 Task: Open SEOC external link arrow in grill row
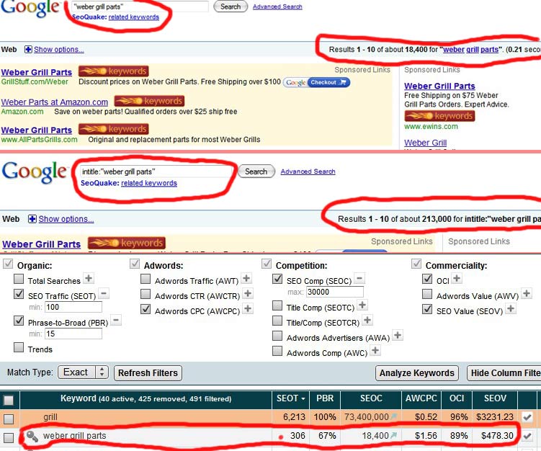tap(393, 416)
